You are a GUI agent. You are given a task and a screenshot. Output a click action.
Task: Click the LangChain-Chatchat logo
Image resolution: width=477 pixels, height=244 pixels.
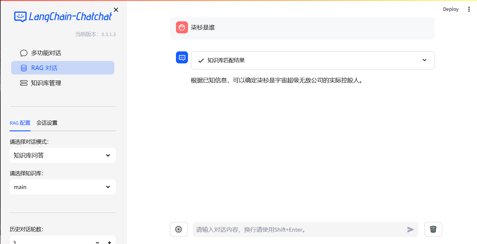coord(63,17)
